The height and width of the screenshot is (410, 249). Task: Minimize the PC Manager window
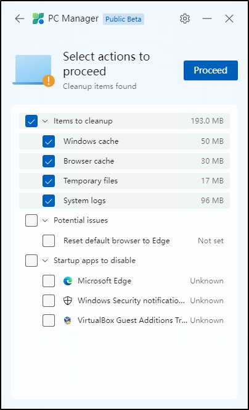point(207,19)
